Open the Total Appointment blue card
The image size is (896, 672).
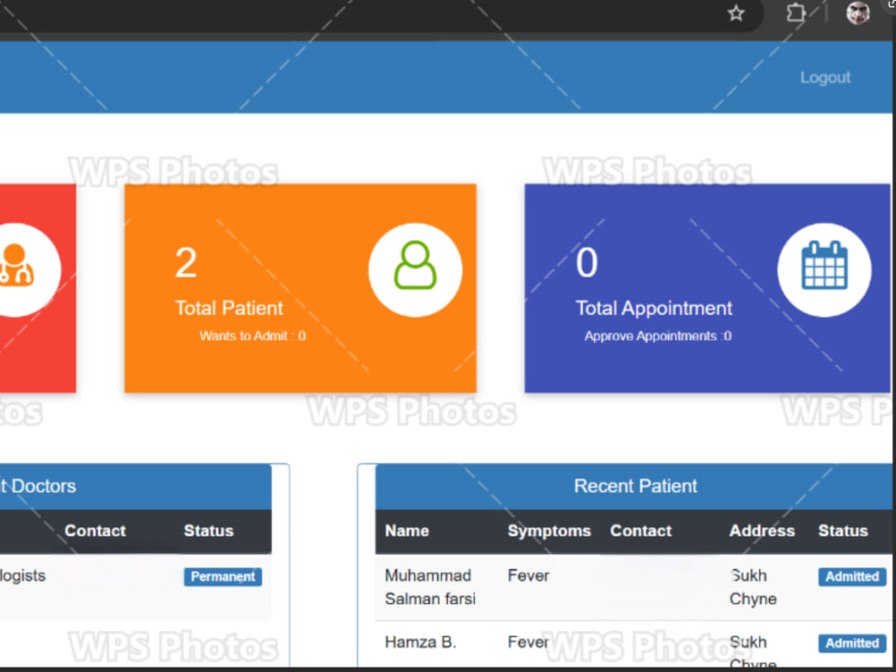click(x=708, y=288)
